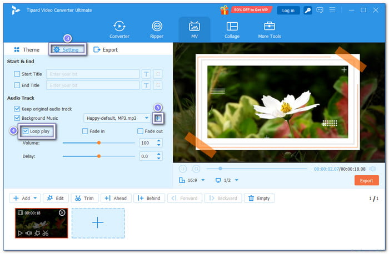Click the orange Export button

tap(366, 180)
